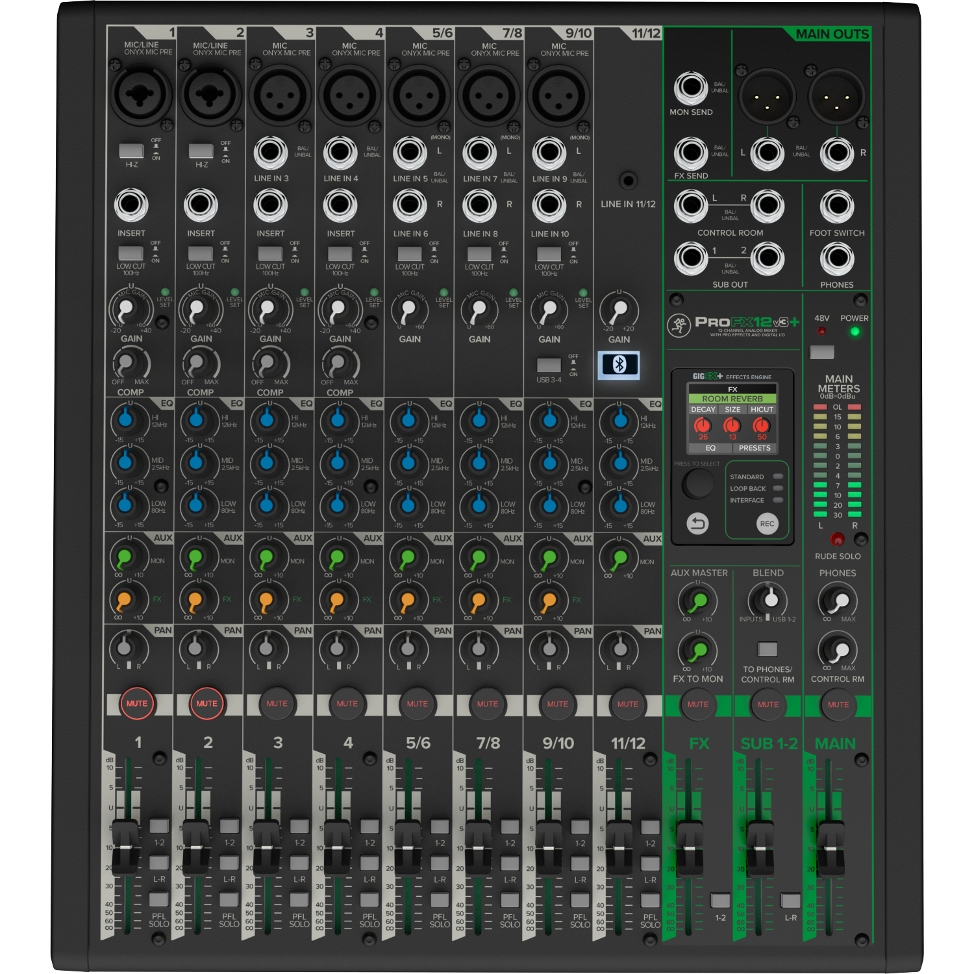Enable the Low Cut 100Hz filter on channel 3
The image size is (974, 974).
[x=269, y=251]
